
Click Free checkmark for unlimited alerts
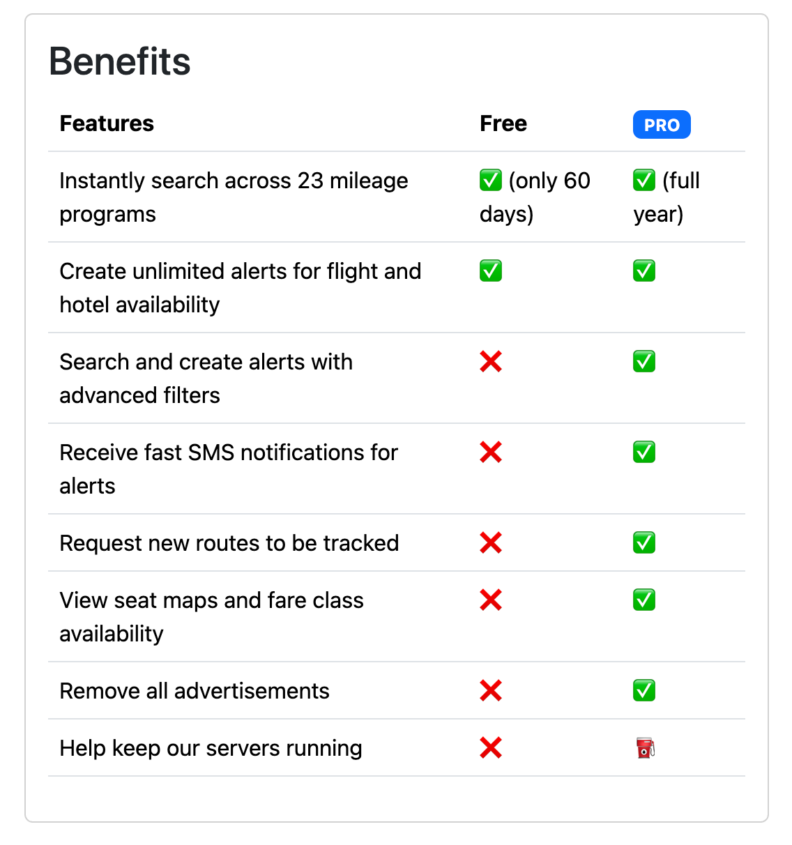[x=491, y=271]
